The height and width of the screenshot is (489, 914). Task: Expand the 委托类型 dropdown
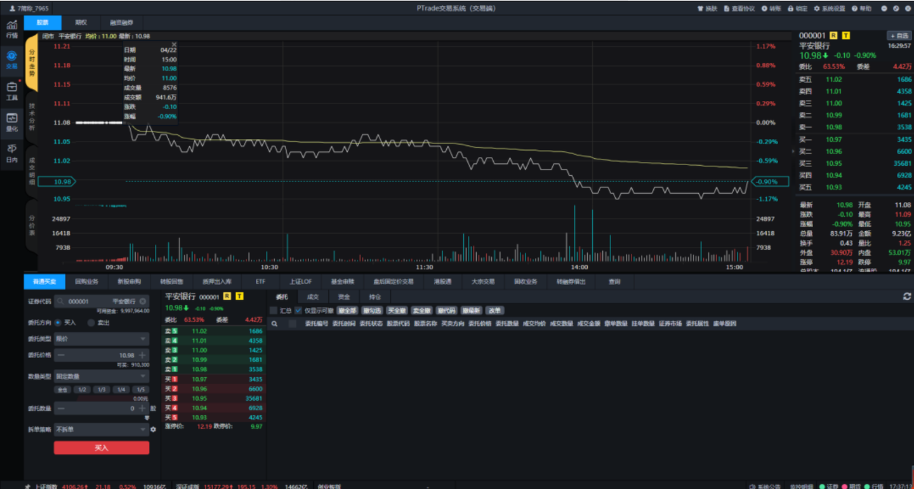[102, 339]
